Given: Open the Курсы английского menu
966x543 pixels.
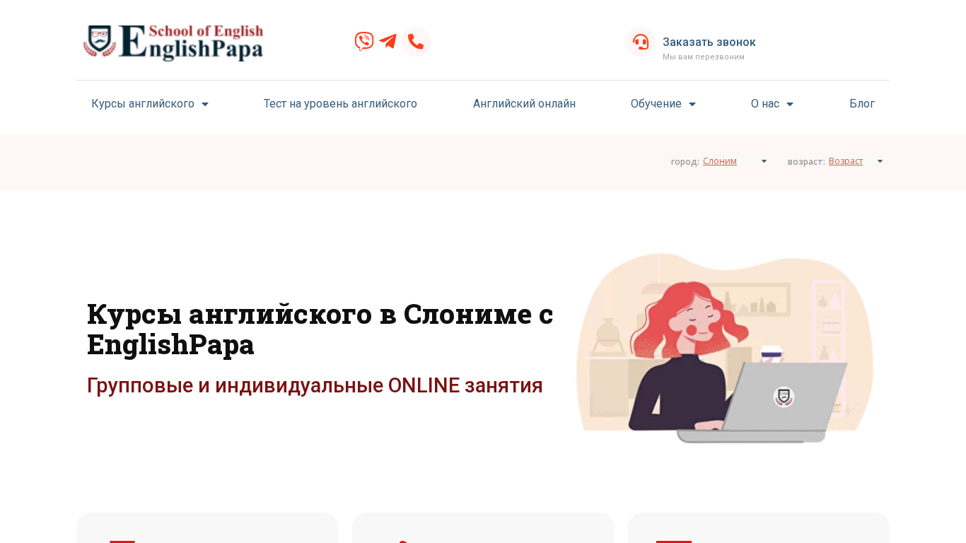Looking at the screenshot, I should [143, 104].
